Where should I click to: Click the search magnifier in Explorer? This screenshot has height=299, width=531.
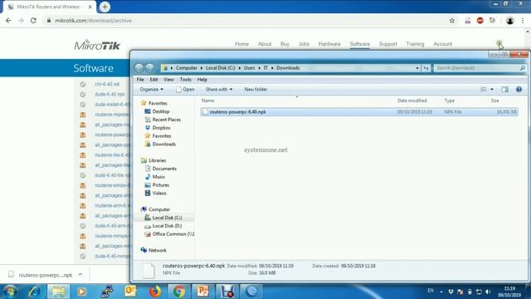(x=522, y=68)
